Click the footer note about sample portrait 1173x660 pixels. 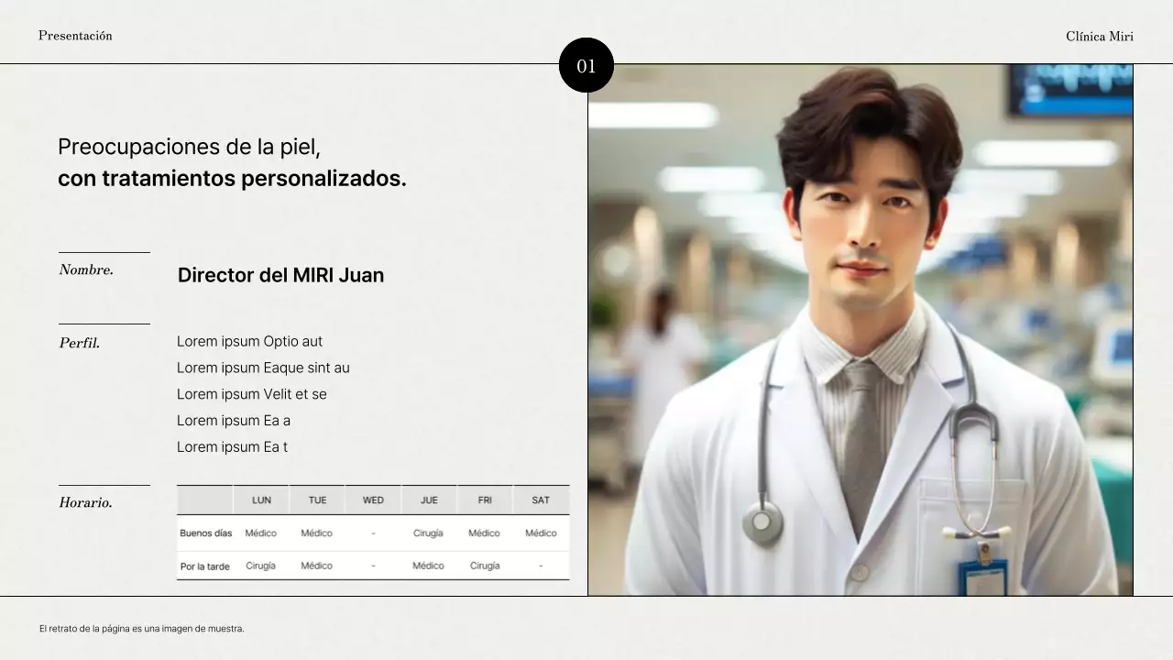tap(141, 629)
